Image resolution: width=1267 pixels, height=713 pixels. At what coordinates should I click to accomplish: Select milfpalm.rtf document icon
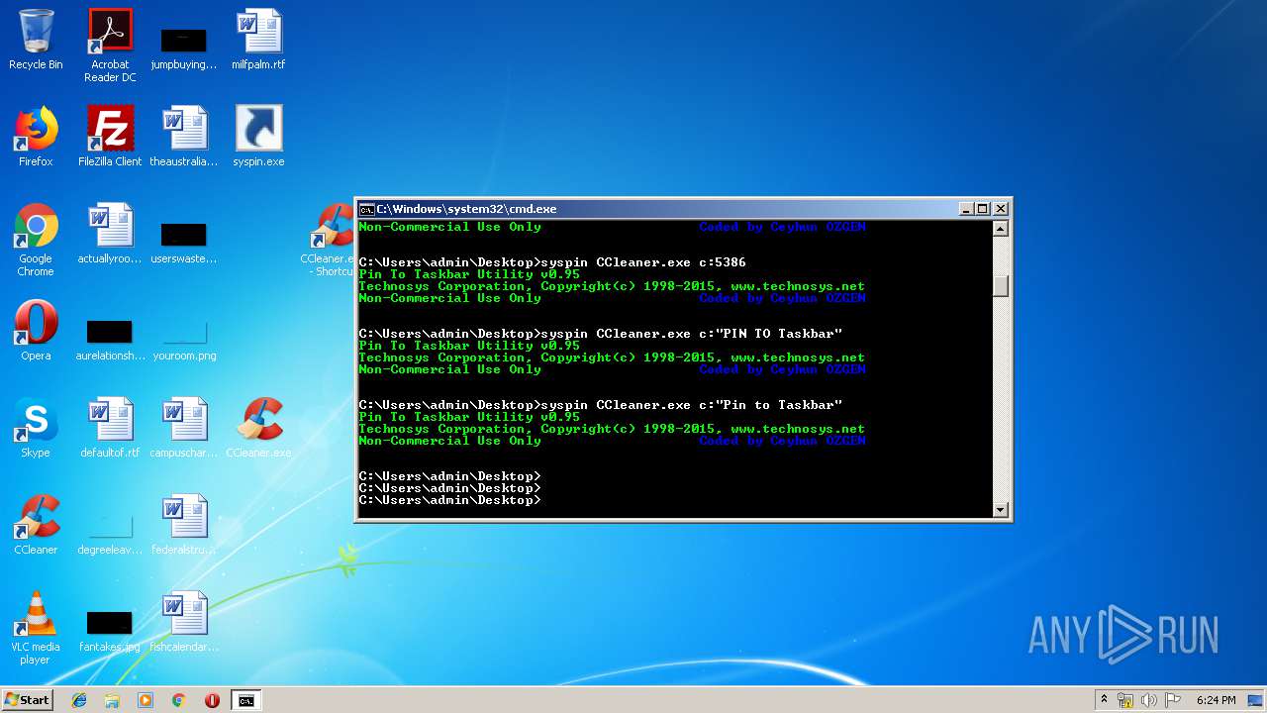258,40
